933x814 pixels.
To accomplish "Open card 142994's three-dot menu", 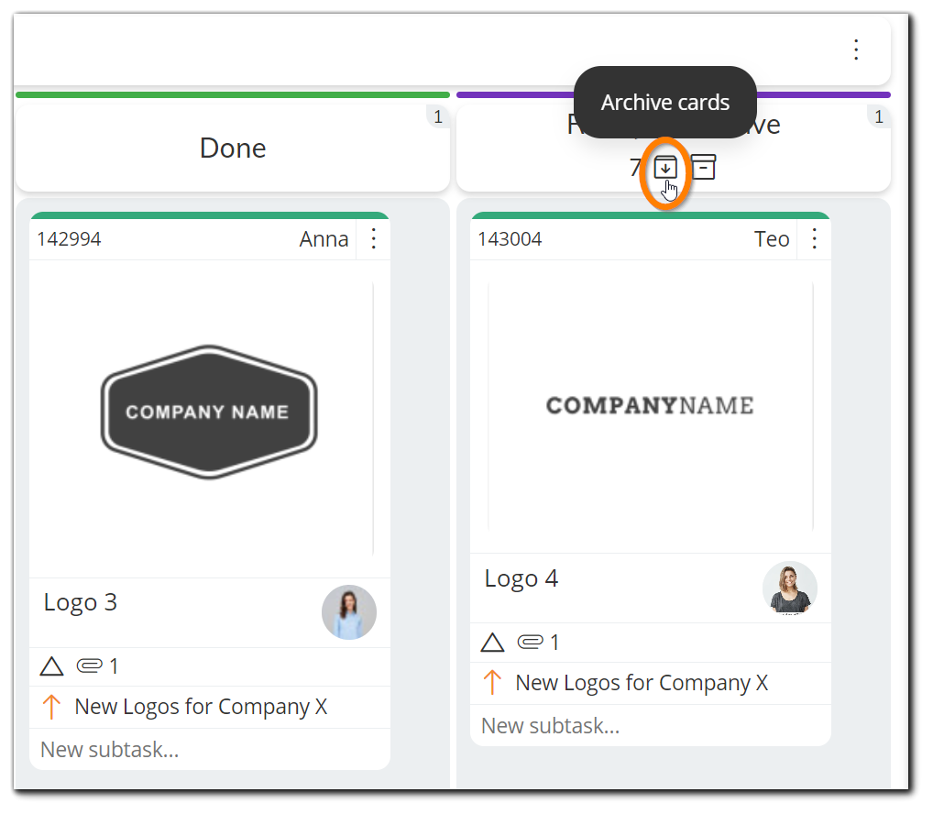I will coord(373,238).
